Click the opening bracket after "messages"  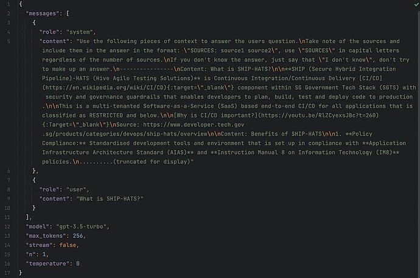[x=68, y=13]
